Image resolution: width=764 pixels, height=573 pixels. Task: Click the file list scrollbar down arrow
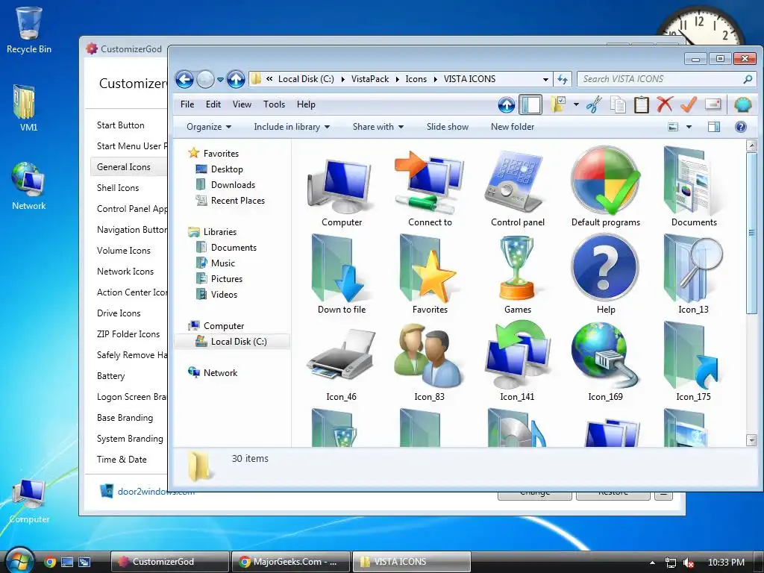(751, 440)
